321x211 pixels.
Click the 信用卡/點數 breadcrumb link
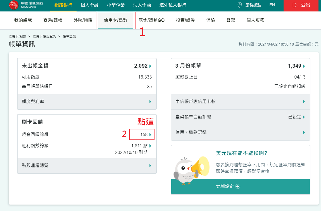[x=17, y=36]
